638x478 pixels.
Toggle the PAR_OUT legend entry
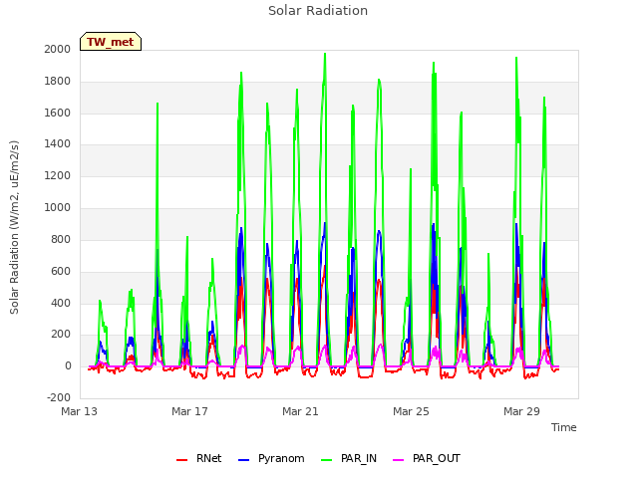pyautogui.click(x=427, y=458)
